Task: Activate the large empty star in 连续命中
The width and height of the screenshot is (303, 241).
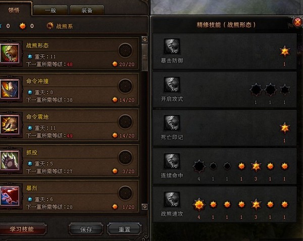Action: (199, 166)
